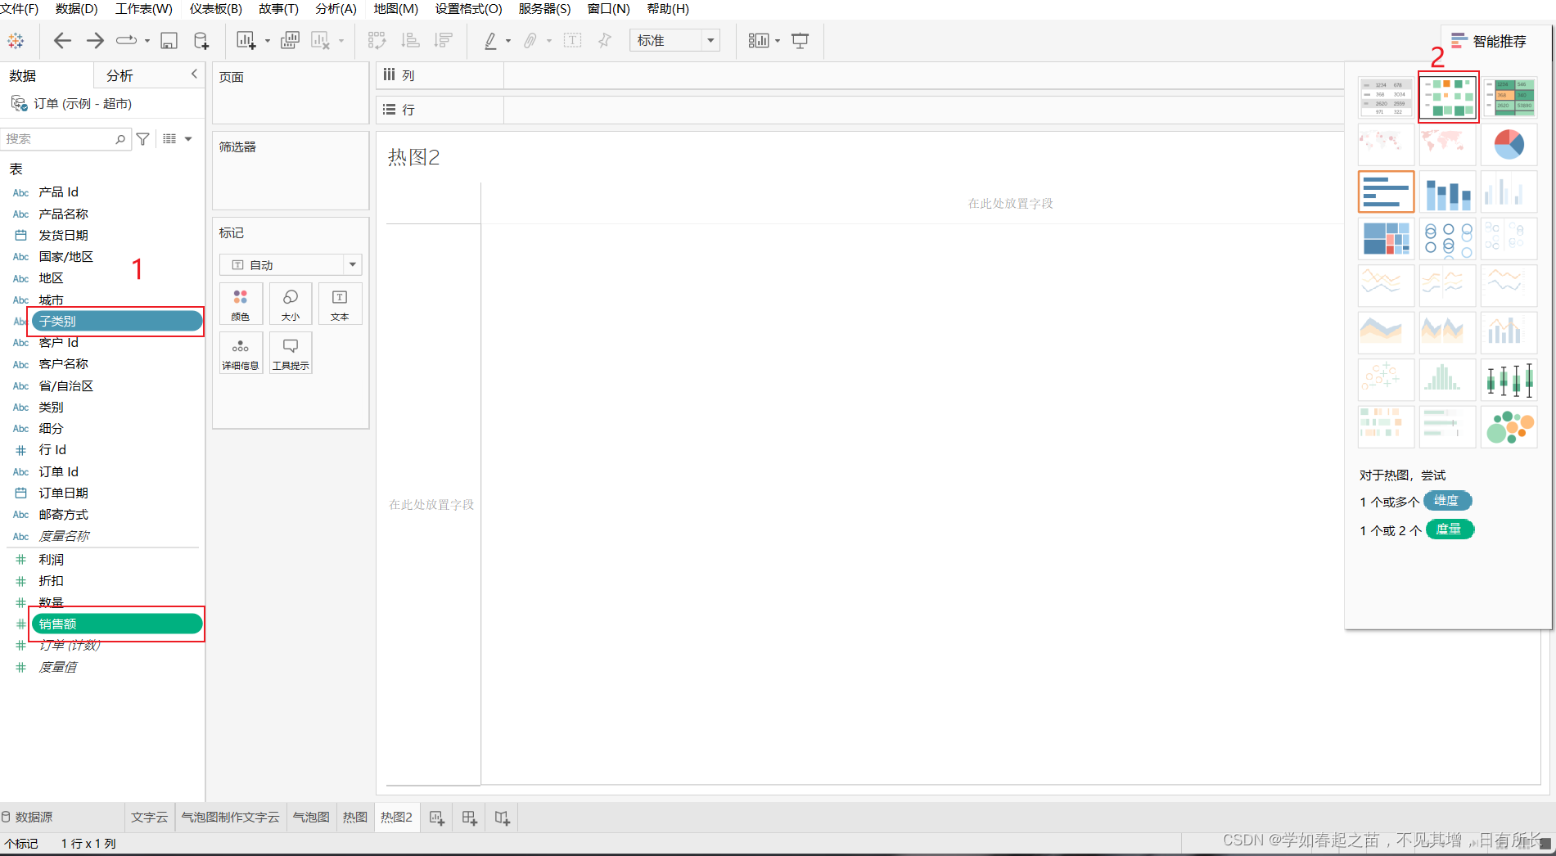Select the packed bubbles chart thumbnail
The image size is (1556, 856).
click(x=1509, y=426)
